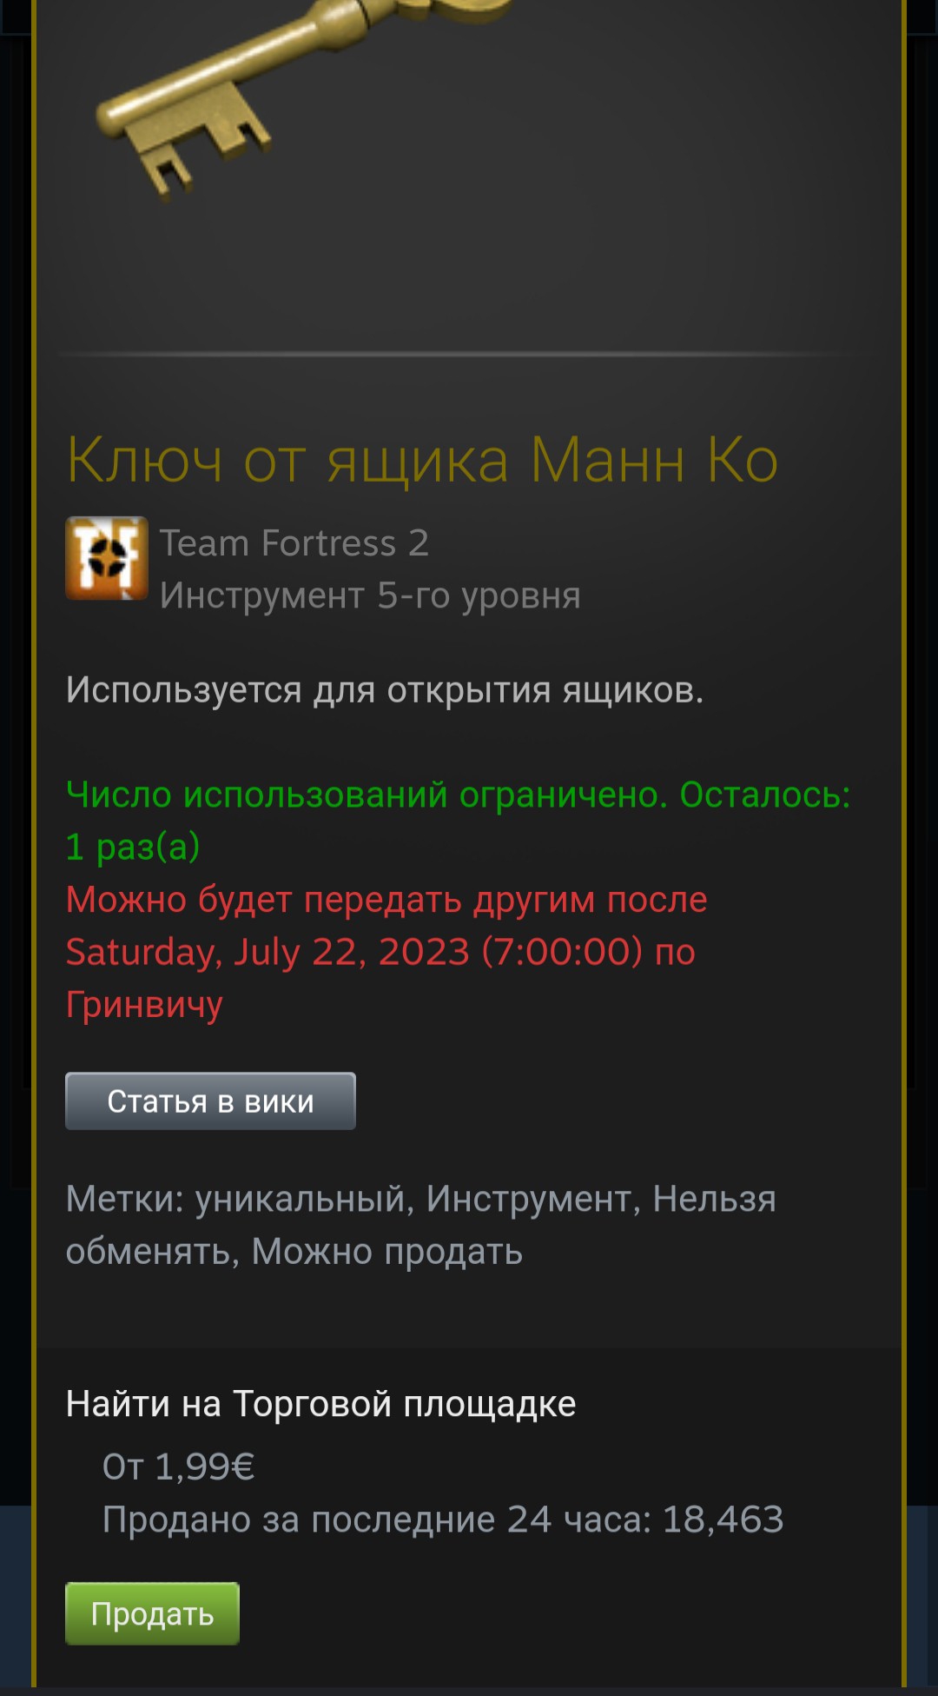Tap the Нельзя обменять tag
The width and height of the screenshot is (938, 1696).
(x=421, y=1226)
